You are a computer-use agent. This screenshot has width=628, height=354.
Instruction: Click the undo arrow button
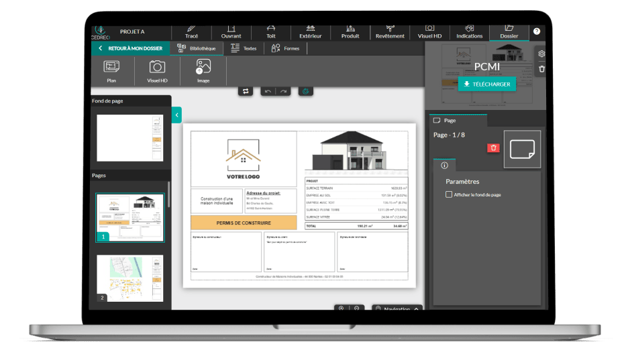pos(268,91)
